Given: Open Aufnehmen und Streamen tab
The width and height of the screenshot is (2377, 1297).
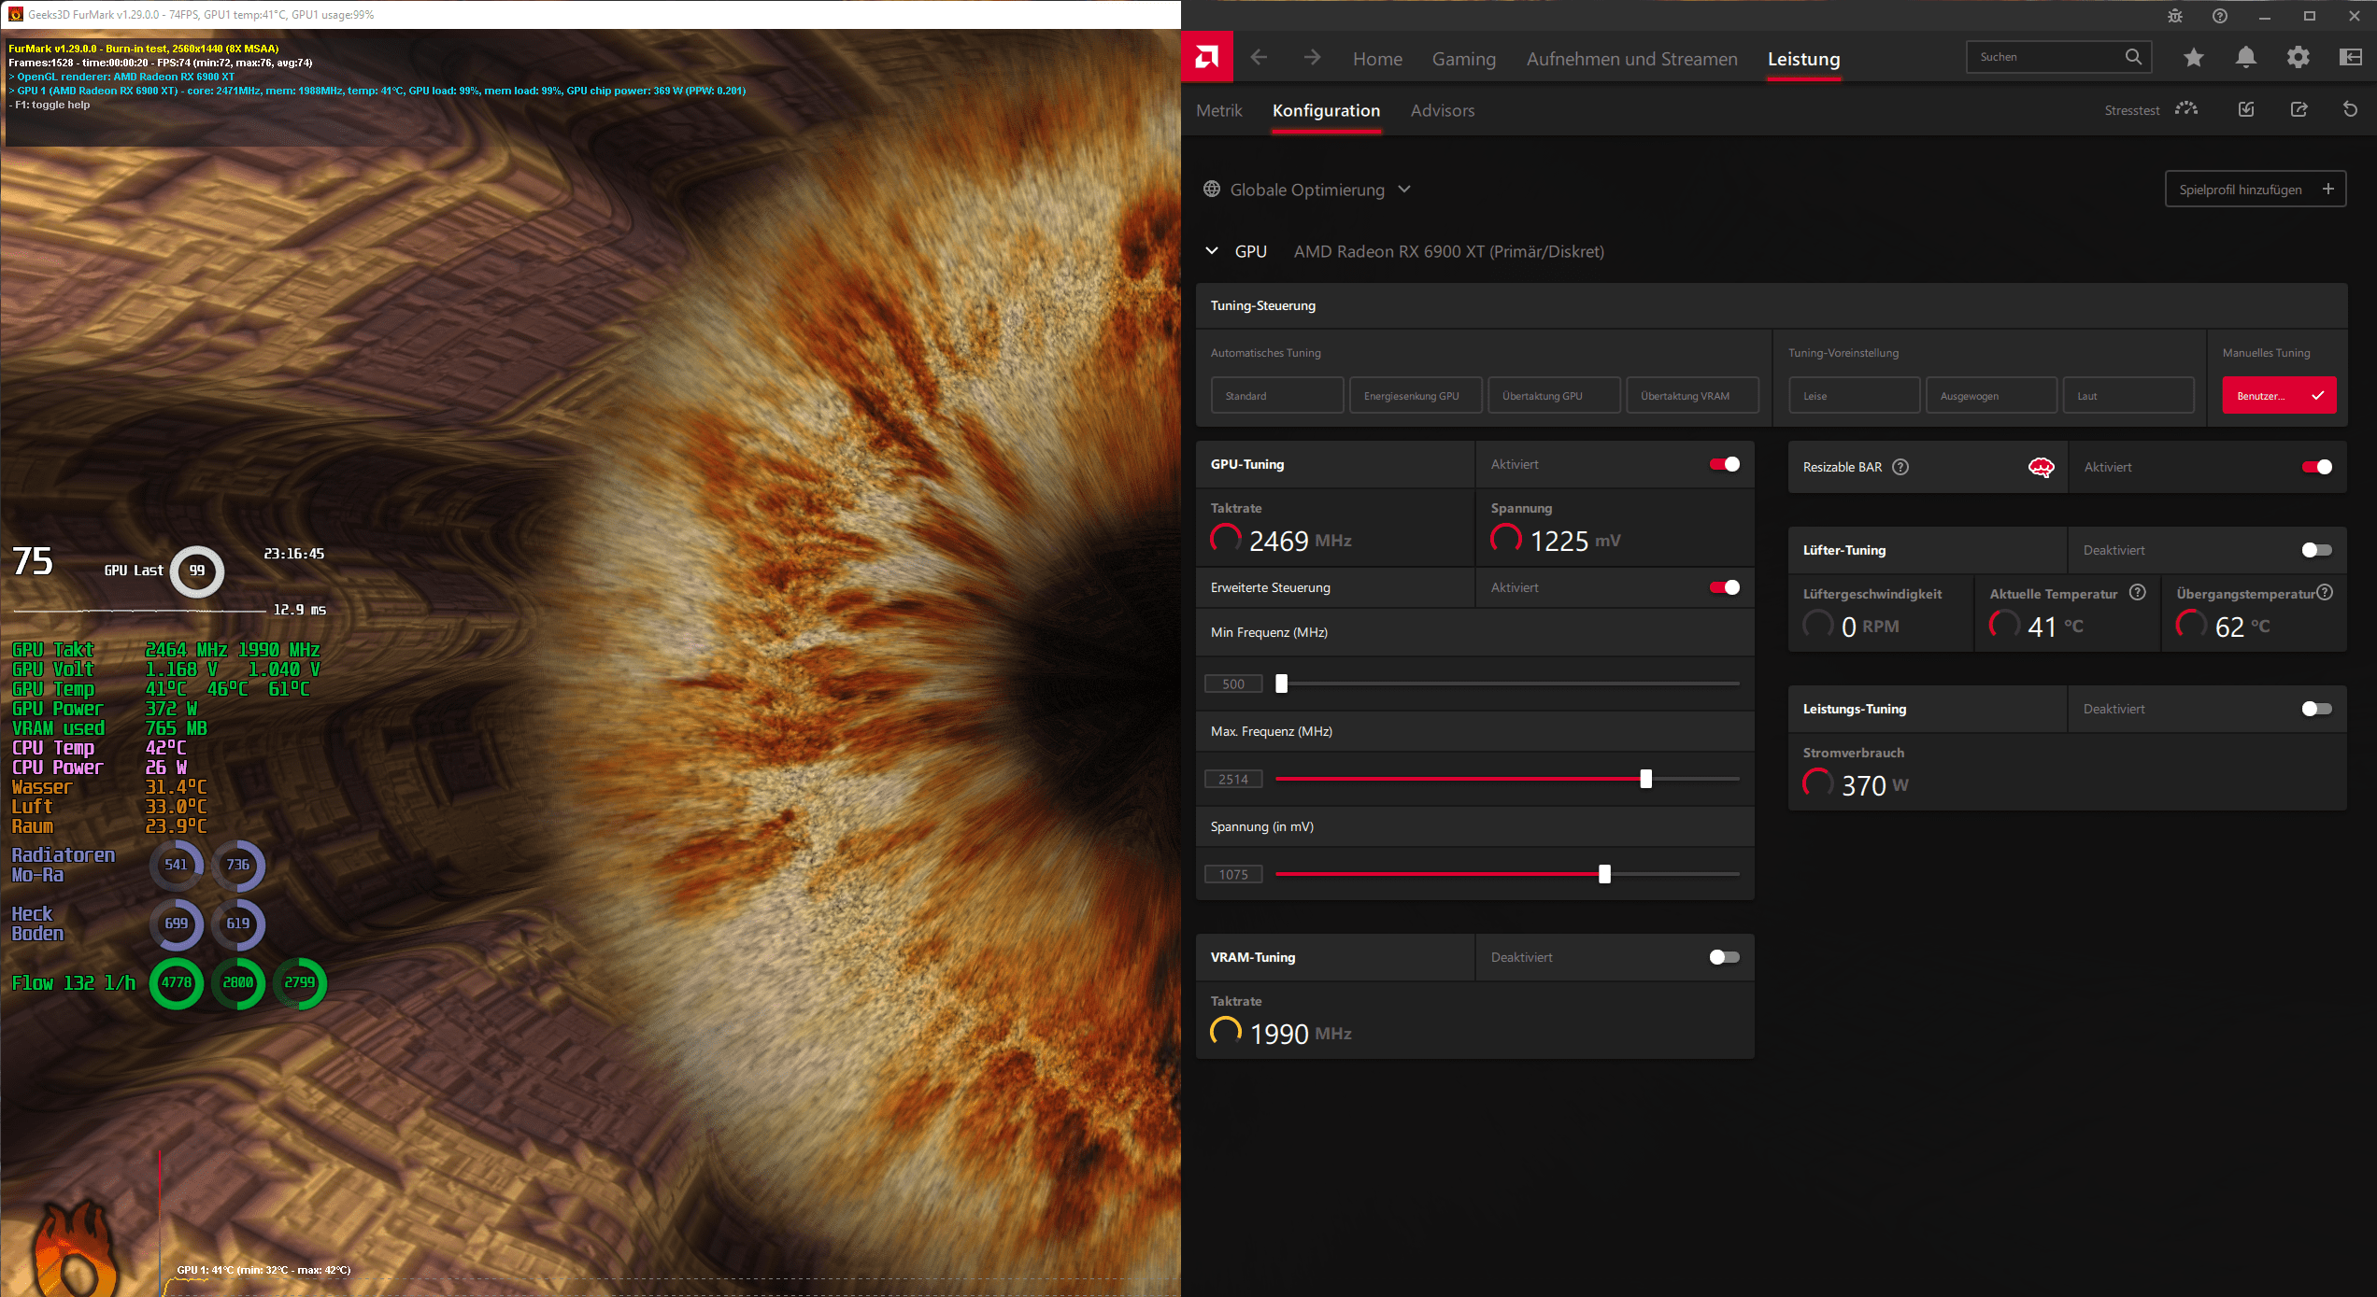Looking at the screenshot, I should (1631, 59).
